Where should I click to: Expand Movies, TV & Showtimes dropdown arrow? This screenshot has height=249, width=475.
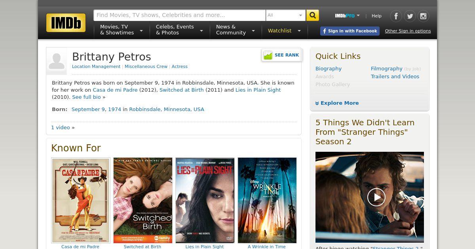(x=141, y=30)
